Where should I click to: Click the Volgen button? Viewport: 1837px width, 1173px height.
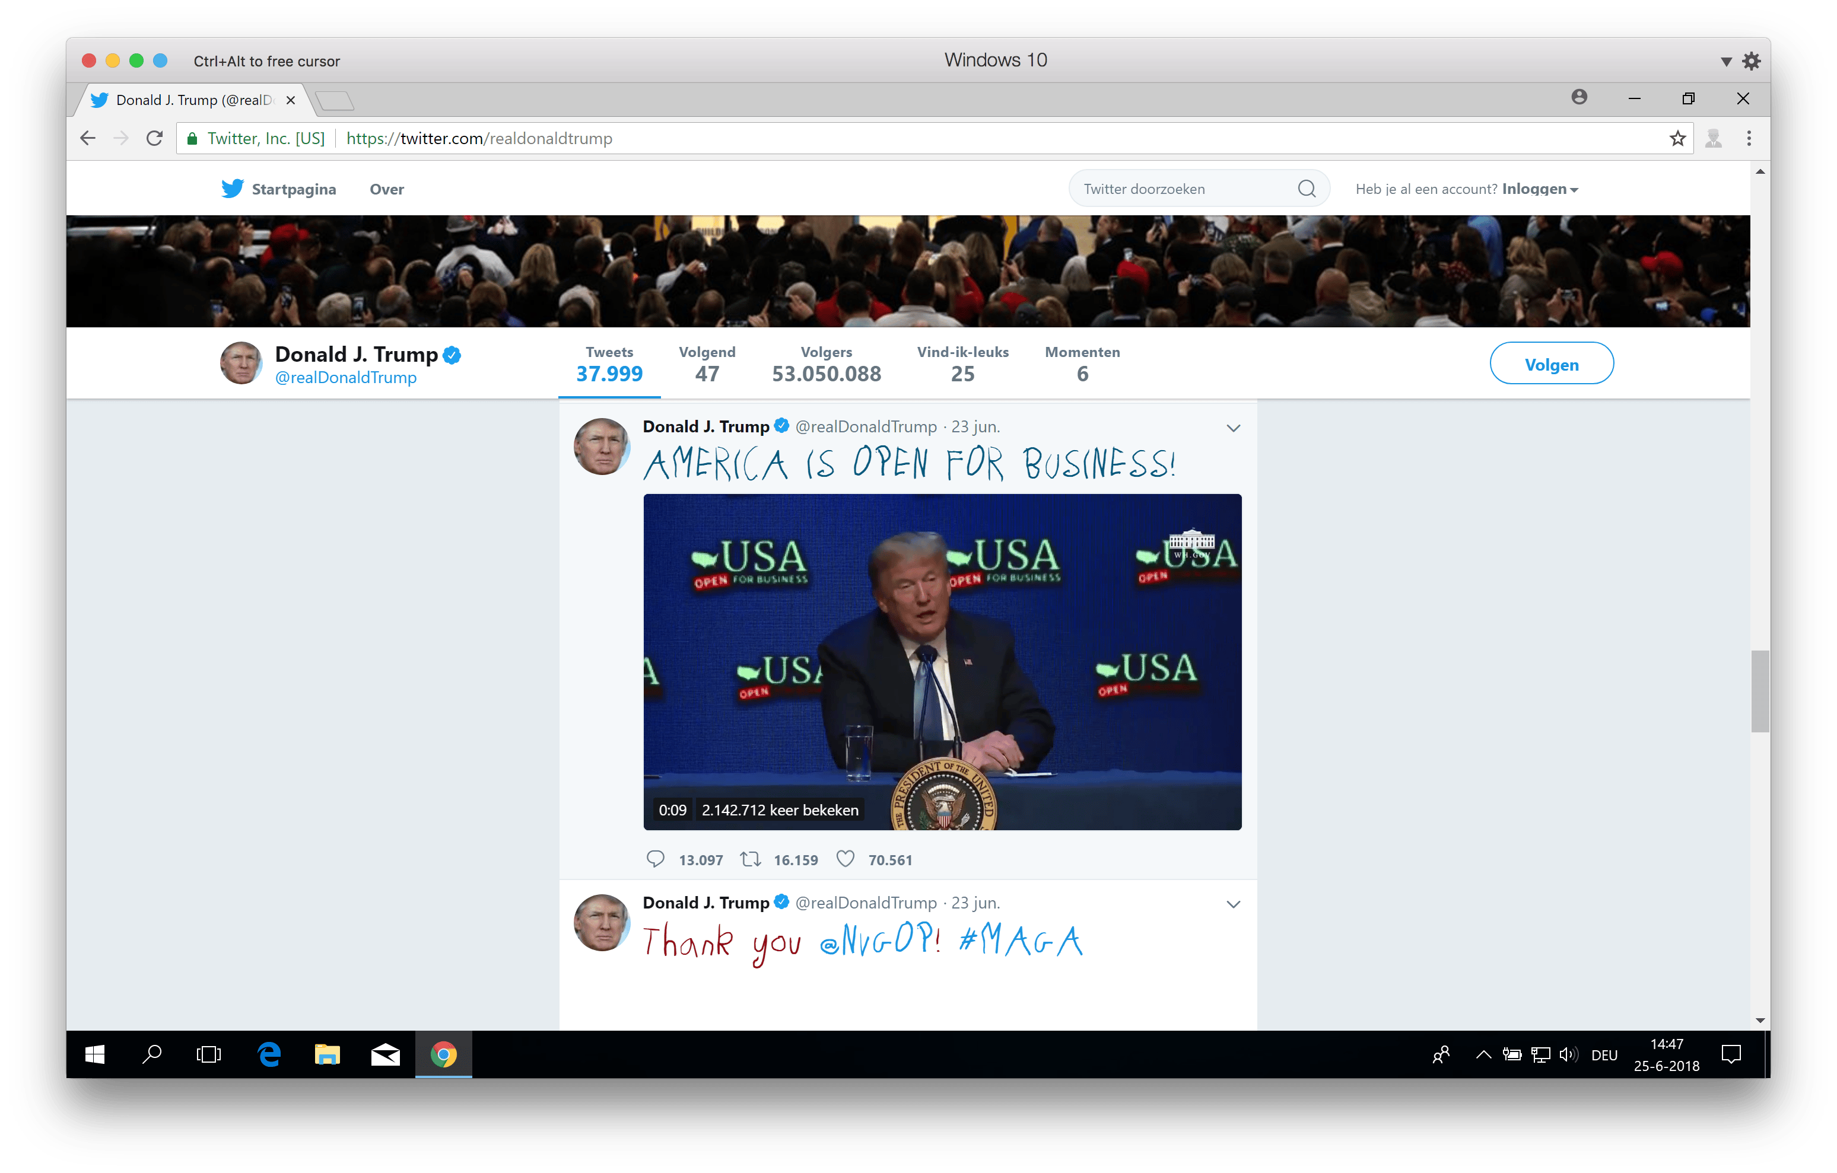pyautogui.click(x=1551, y=364)
